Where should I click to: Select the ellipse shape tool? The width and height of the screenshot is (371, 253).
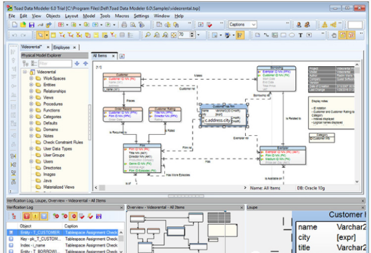[292, 35]
